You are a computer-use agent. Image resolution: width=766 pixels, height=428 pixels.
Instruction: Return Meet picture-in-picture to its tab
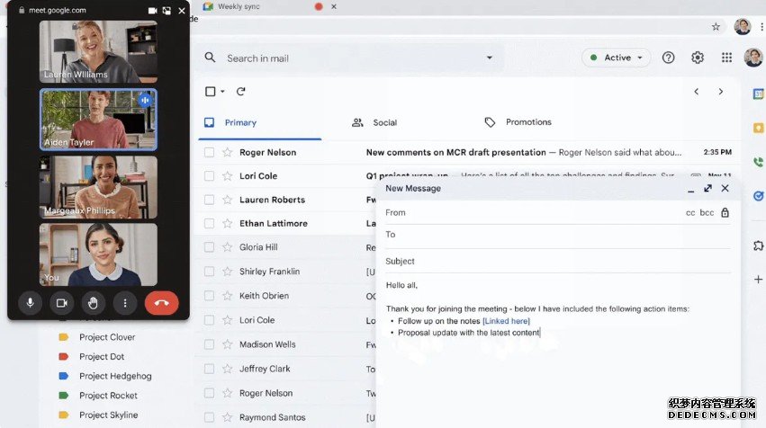click(x=167, y=10)
